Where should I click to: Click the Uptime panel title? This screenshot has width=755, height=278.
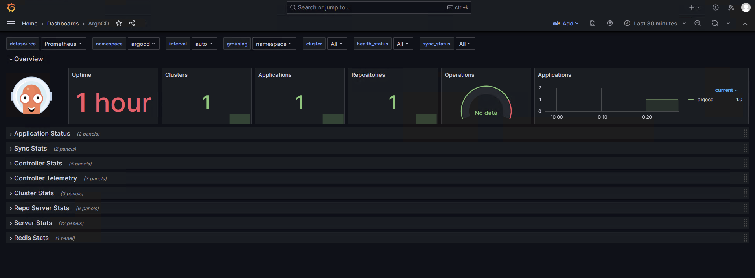81,75
